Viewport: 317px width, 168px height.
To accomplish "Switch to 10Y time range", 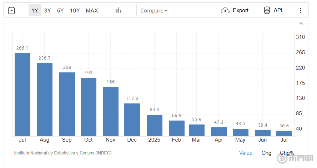I will click(x=75, y=10).
